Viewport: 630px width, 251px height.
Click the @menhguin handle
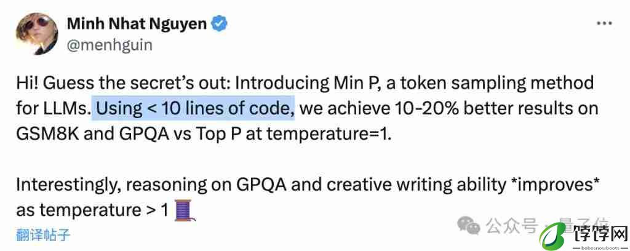coord(110,45)
